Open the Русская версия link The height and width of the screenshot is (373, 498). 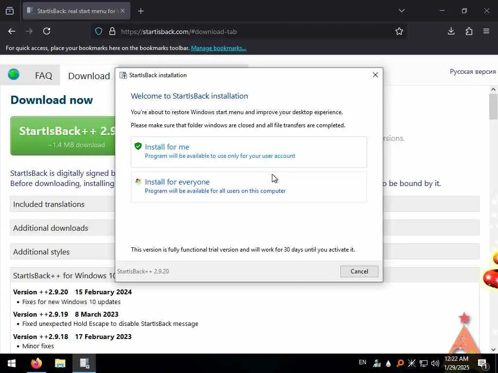tap(473, 72)
